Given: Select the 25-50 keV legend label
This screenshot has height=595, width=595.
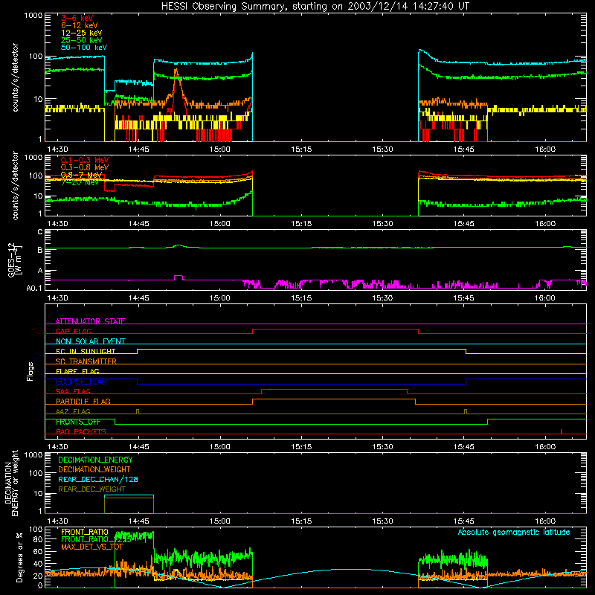Looking at the screenshot, I should click(x=81, y=40).
